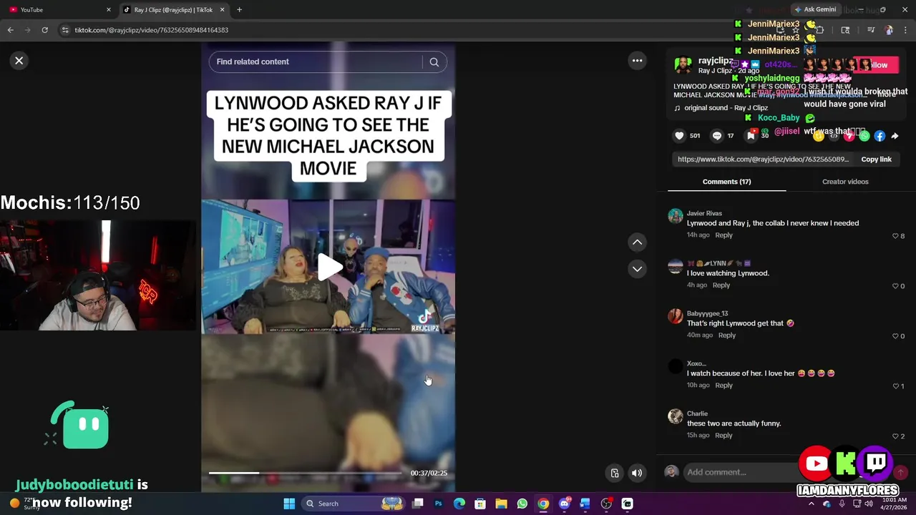Open OBS Studio from the taskbar
Image resolution: width=916 pixels, height=515 pixels.
606,504
